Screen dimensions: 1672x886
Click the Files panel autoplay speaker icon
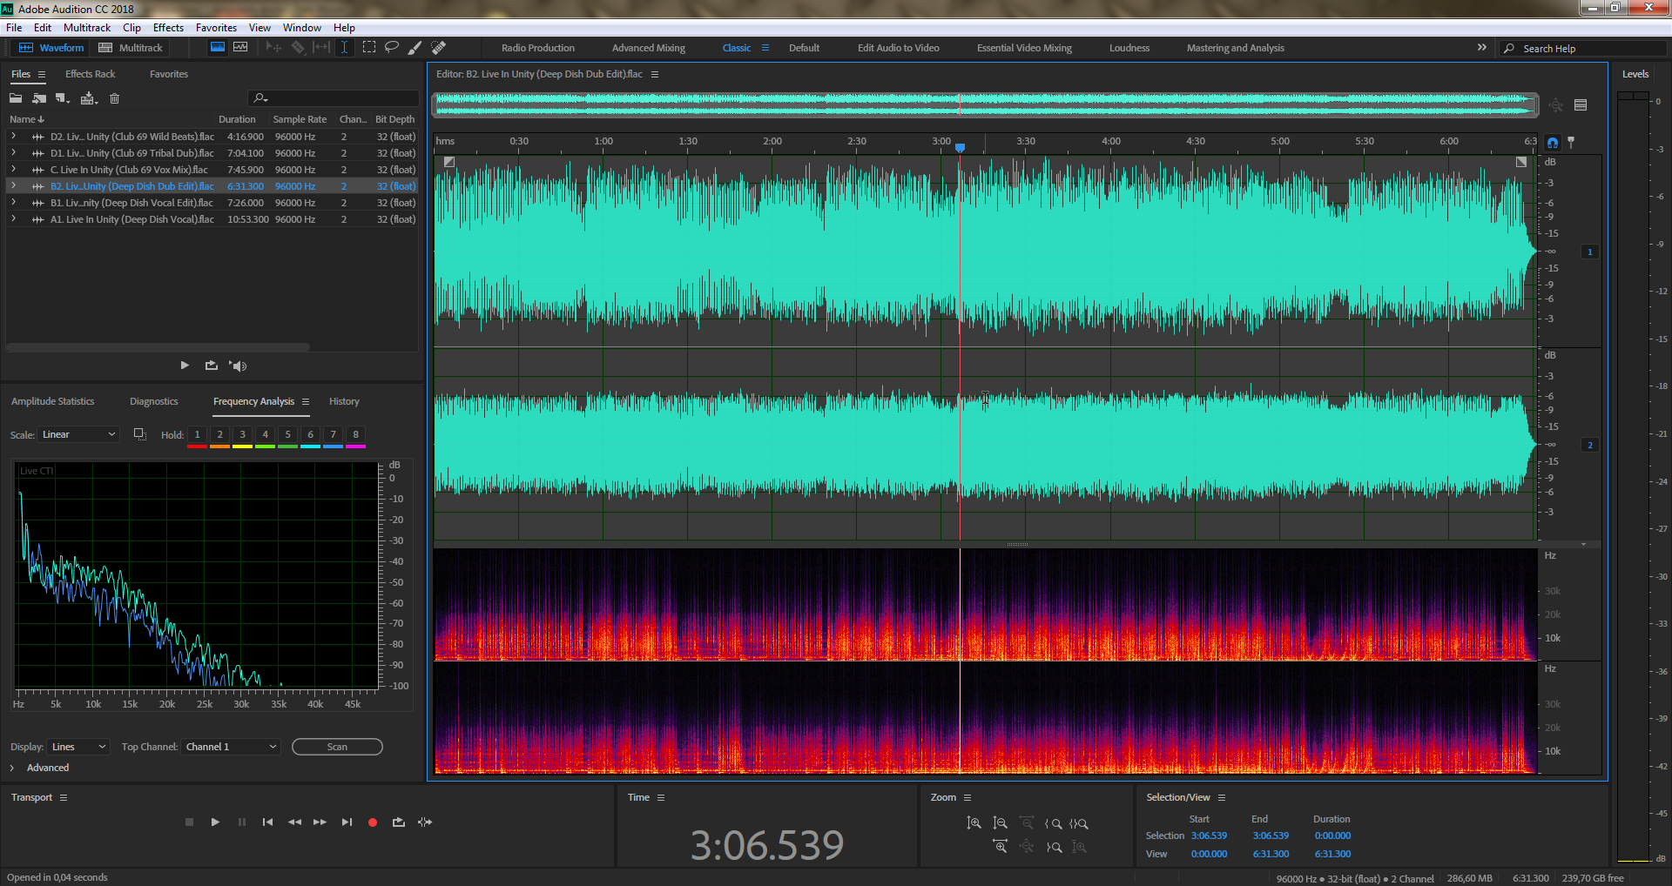pyautogui.click(x=238, y=366)
